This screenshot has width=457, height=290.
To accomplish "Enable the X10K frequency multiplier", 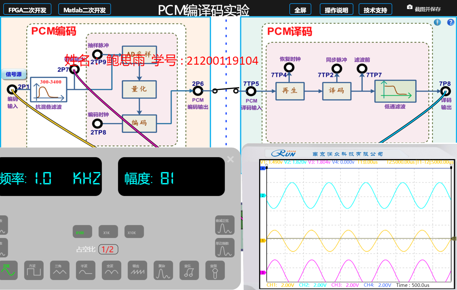I will 134,232.
